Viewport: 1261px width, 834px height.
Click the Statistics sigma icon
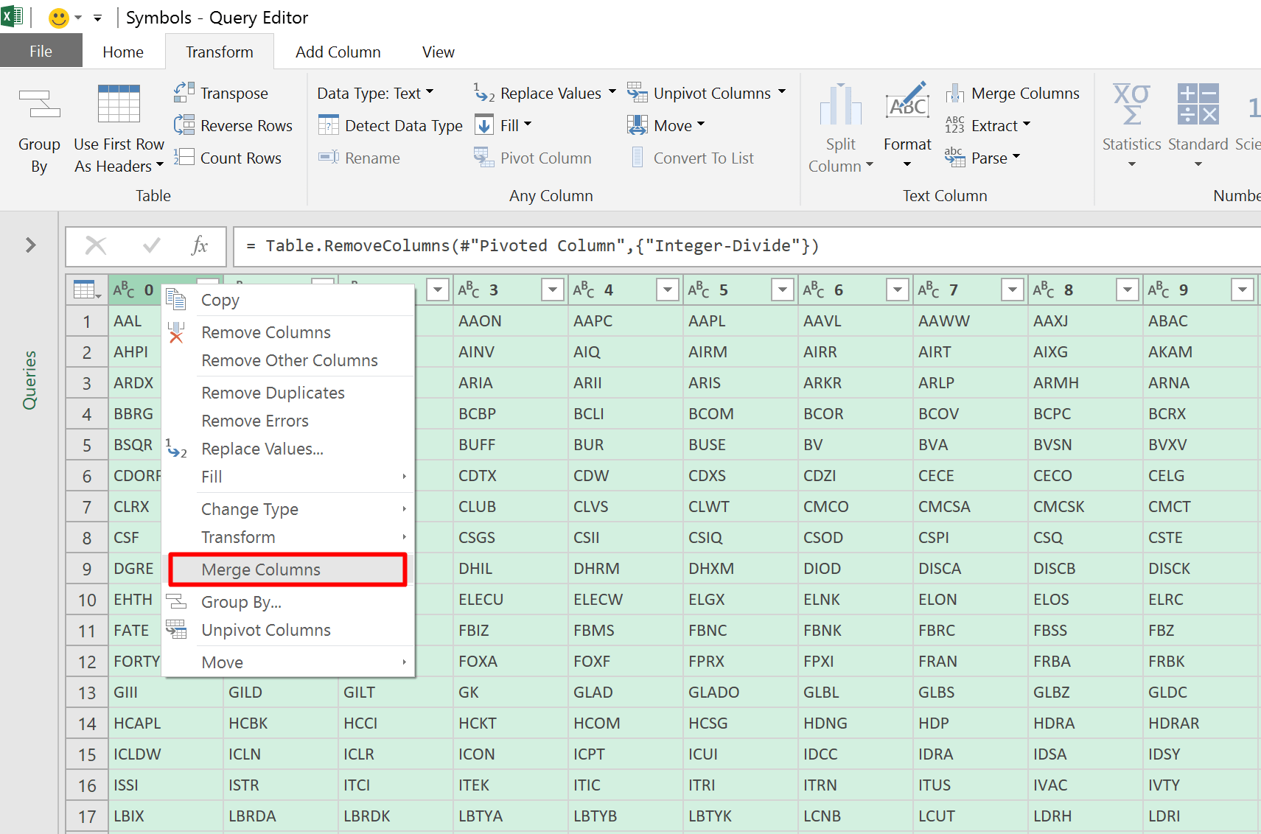[x=1131, y=104]
